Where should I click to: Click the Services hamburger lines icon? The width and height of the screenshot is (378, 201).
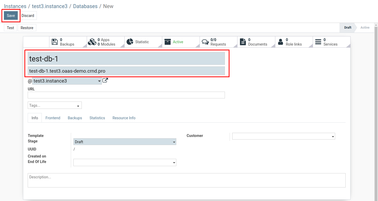click(318, 42)
